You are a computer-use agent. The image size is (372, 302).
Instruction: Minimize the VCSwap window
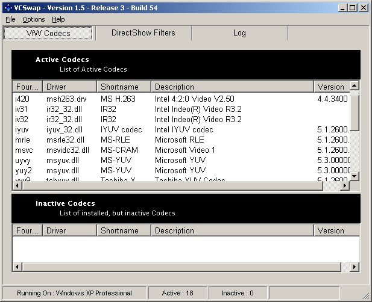[342, 8]
